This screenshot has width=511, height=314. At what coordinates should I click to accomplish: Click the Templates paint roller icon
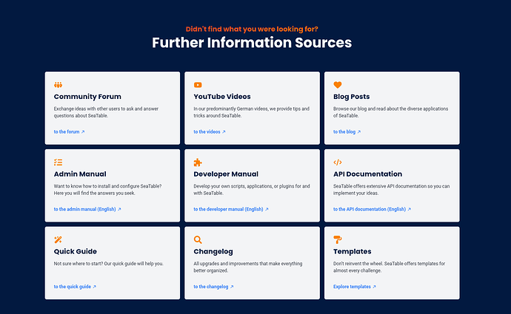click(x=338, y=239)
